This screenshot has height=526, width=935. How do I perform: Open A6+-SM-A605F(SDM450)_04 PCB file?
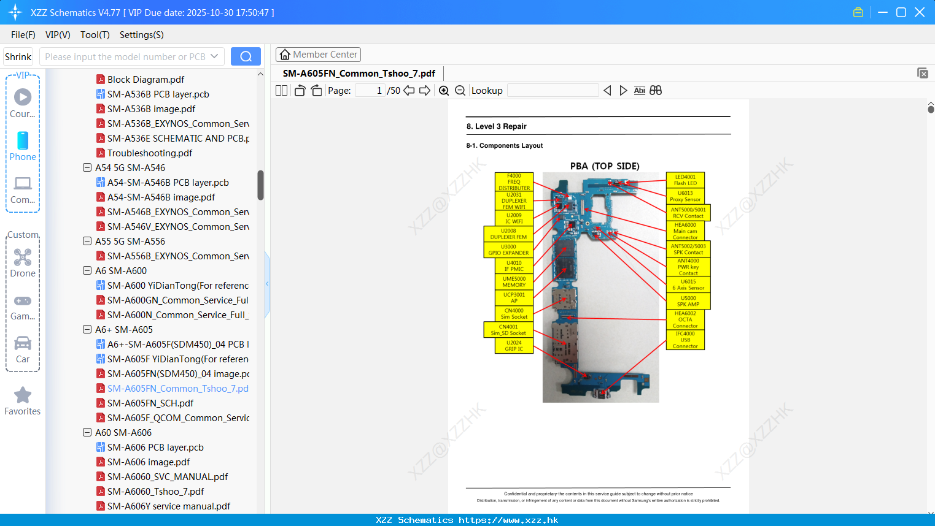click(x=173, y=344)
